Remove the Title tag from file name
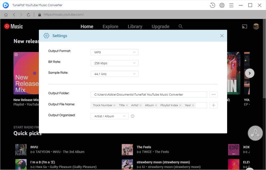Image resolution: width=266 pixels, height=170 pixels. pyautogui.click(x=127, y=105)
